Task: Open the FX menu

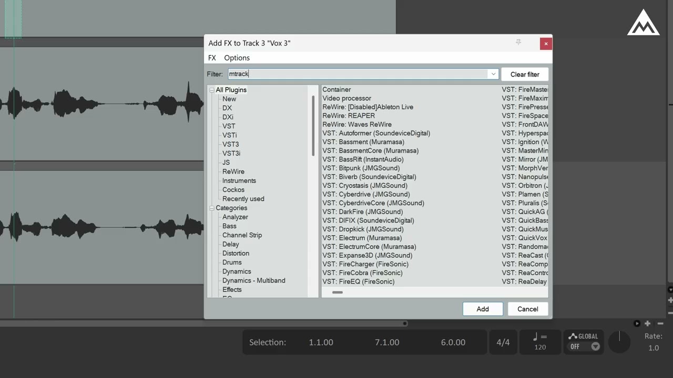Action: (212, 58)
